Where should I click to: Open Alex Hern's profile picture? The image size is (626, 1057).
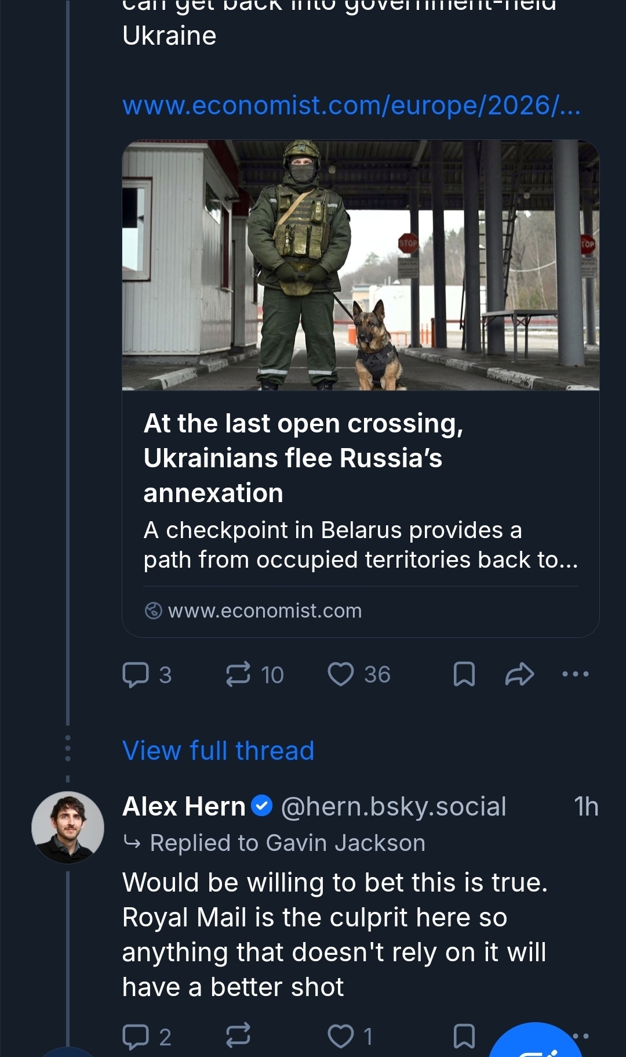point(68,827)
